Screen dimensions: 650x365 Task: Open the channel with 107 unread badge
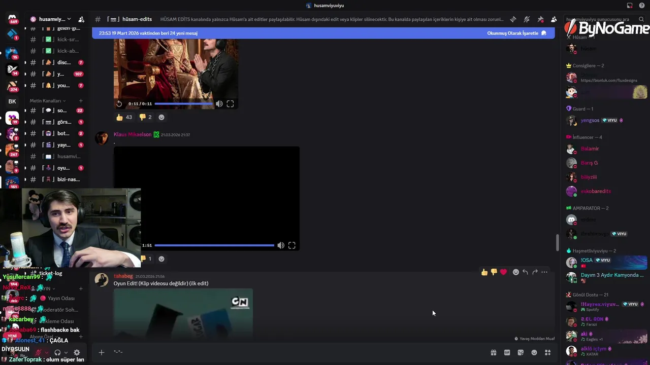[x=57, y=74]
